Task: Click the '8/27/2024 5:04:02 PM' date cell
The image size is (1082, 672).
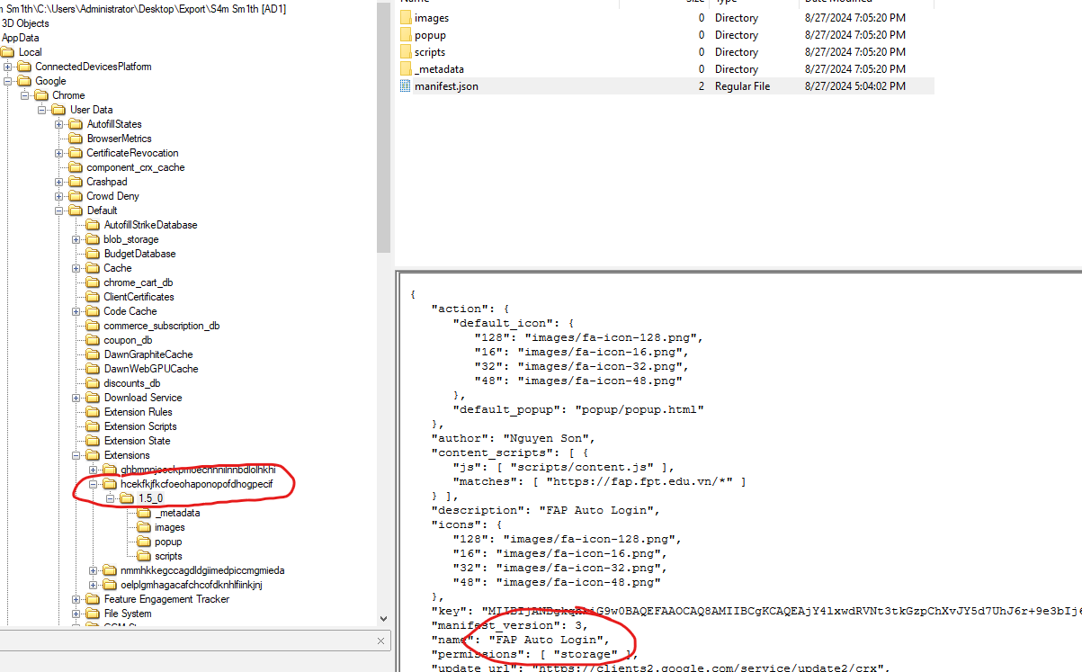Action: pos(855,86)
